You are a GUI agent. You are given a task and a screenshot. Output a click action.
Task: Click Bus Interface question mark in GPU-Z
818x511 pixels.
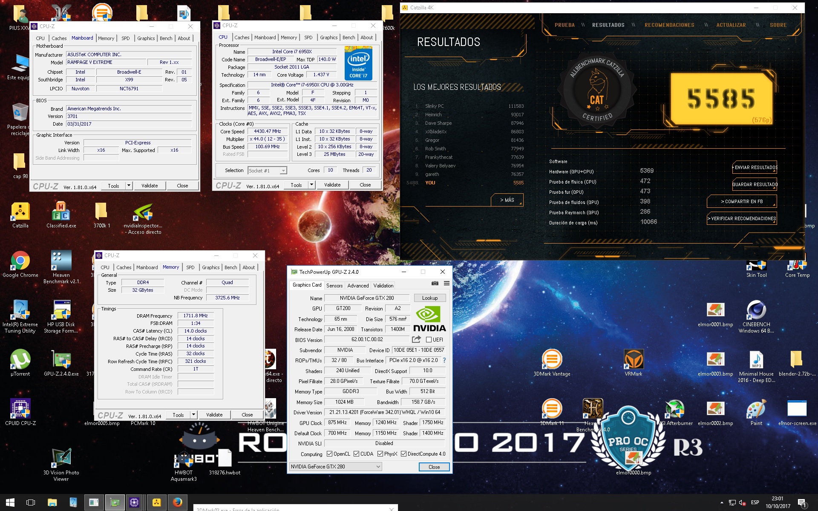pos(444,360)
